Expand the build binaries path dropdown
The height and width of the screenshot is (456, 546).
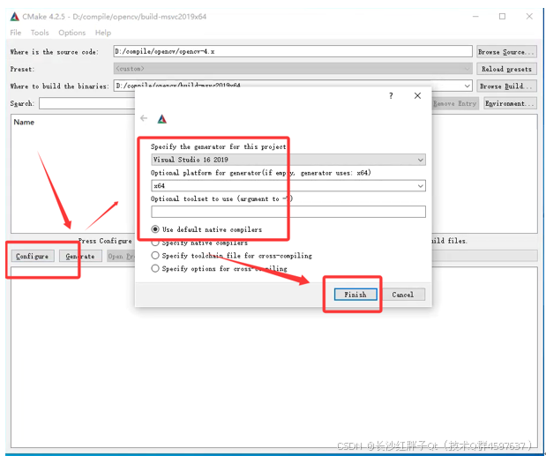pyautogui.click(x=467, y=86)
